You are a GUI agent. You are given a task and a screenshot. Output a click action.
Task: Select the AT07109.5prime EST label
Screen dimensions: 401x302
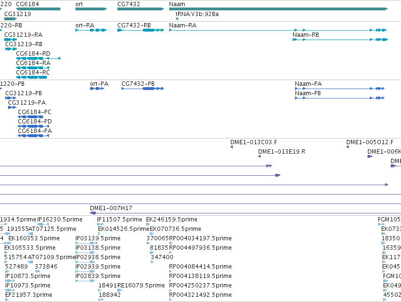pyautogui.click(x=52, y=257)
